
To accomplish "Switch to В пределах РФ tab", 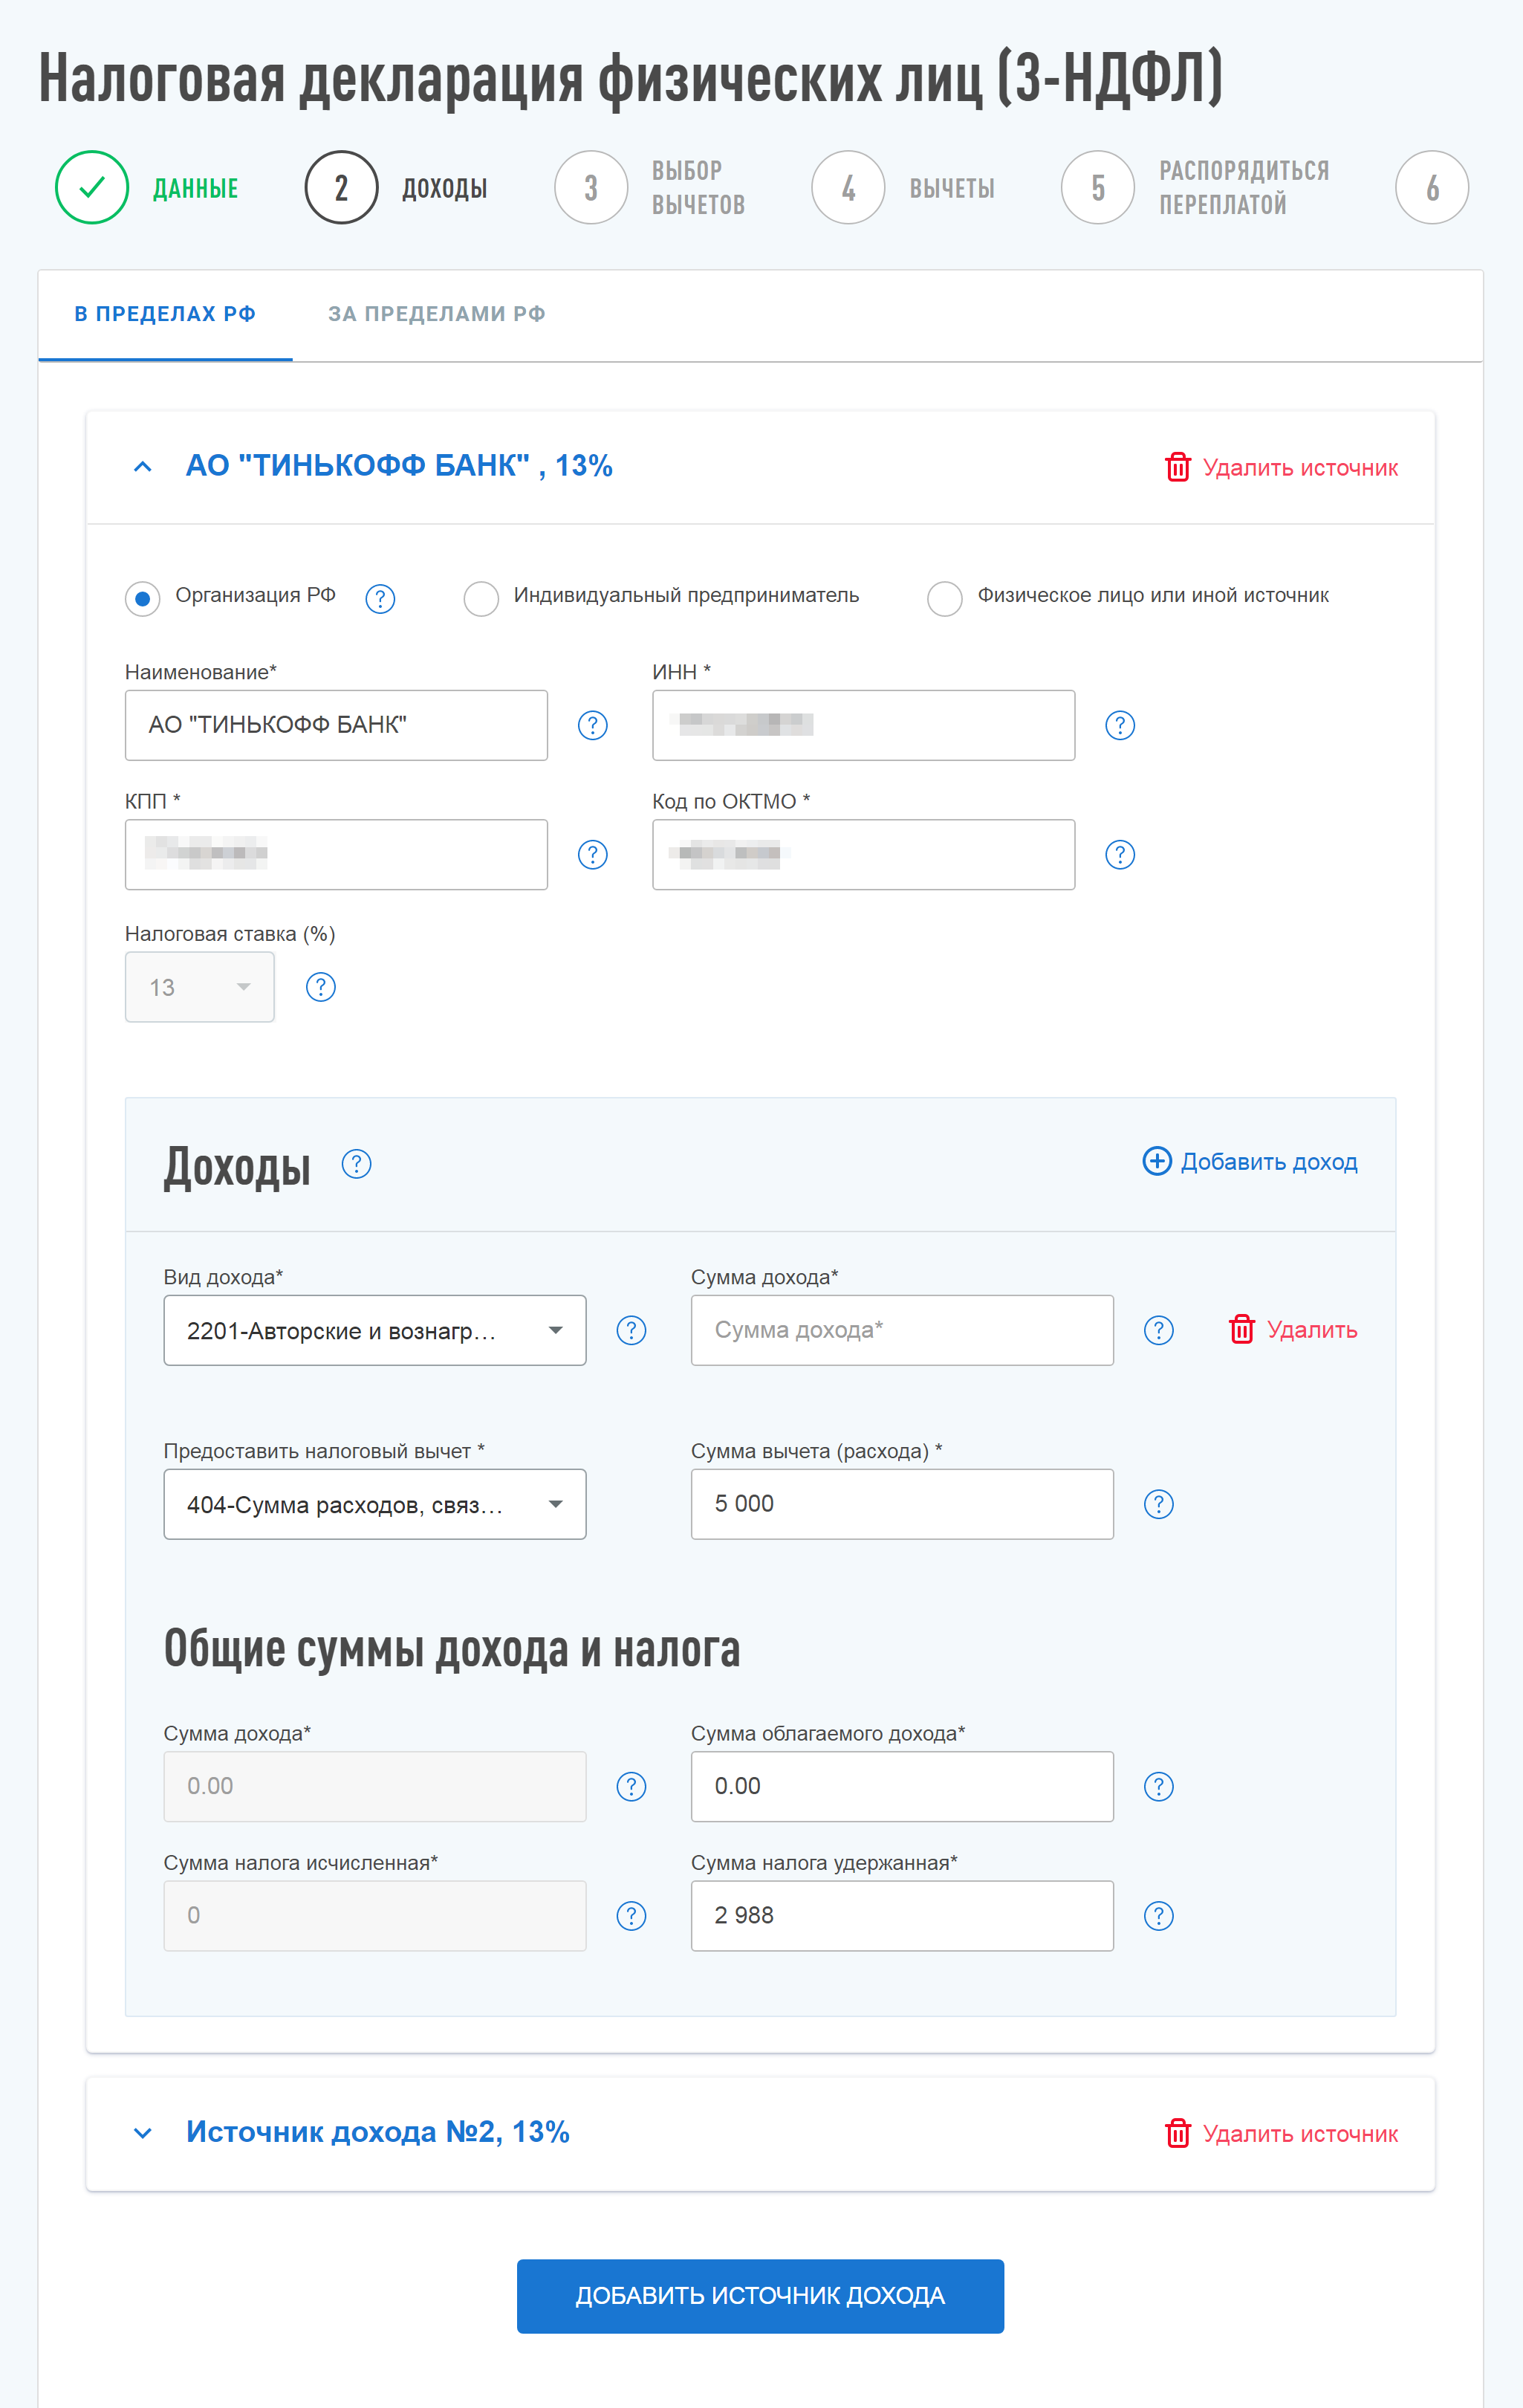I will coord(165,314).
